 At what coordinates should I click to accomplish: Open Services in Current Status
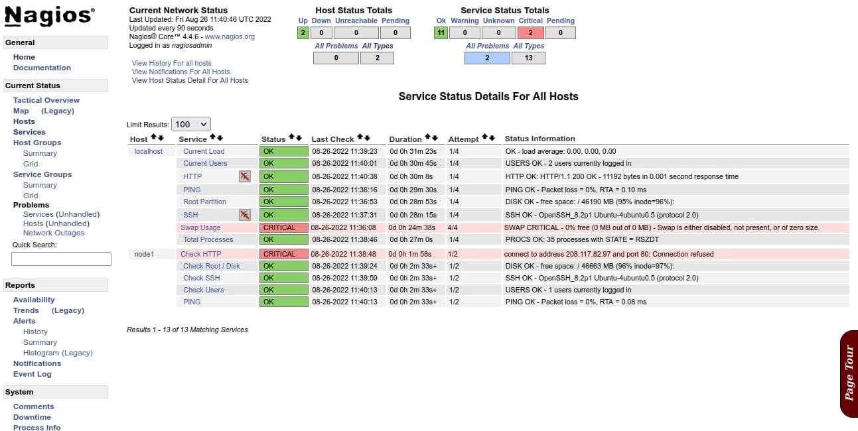coord(29,132)
